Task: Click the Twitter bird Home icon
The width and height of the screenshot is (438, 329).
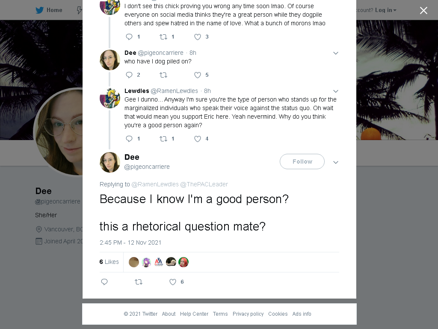Action: pyautogui.click(x=40, y=10)
